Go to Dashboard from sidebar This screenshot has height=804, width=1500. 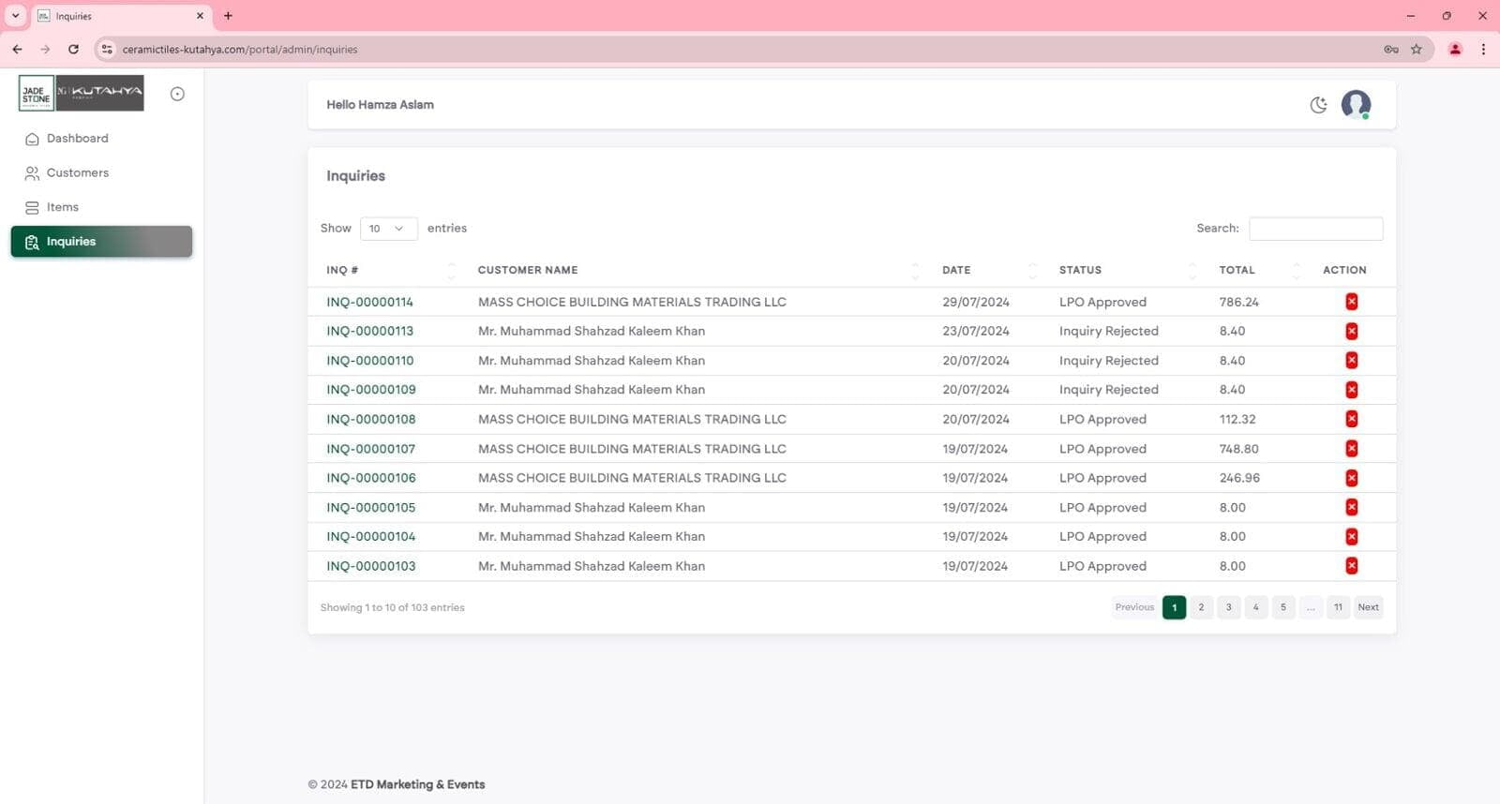77,139
